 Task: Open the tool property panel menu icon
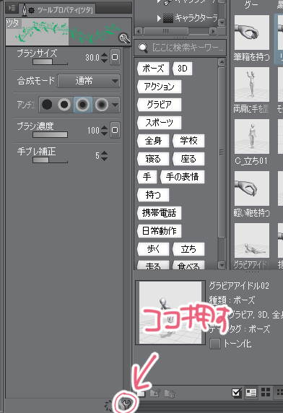pos(12,8)
